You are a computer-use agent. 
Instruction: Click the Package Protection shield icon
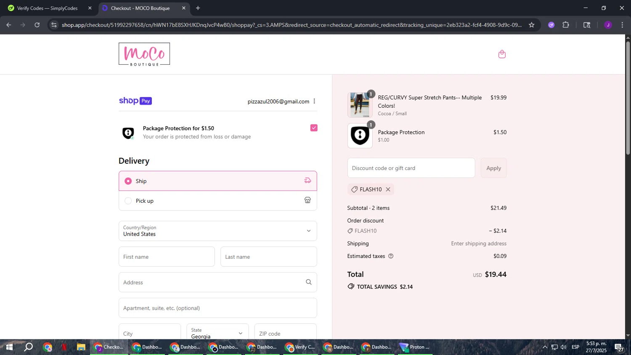[128, 133]
